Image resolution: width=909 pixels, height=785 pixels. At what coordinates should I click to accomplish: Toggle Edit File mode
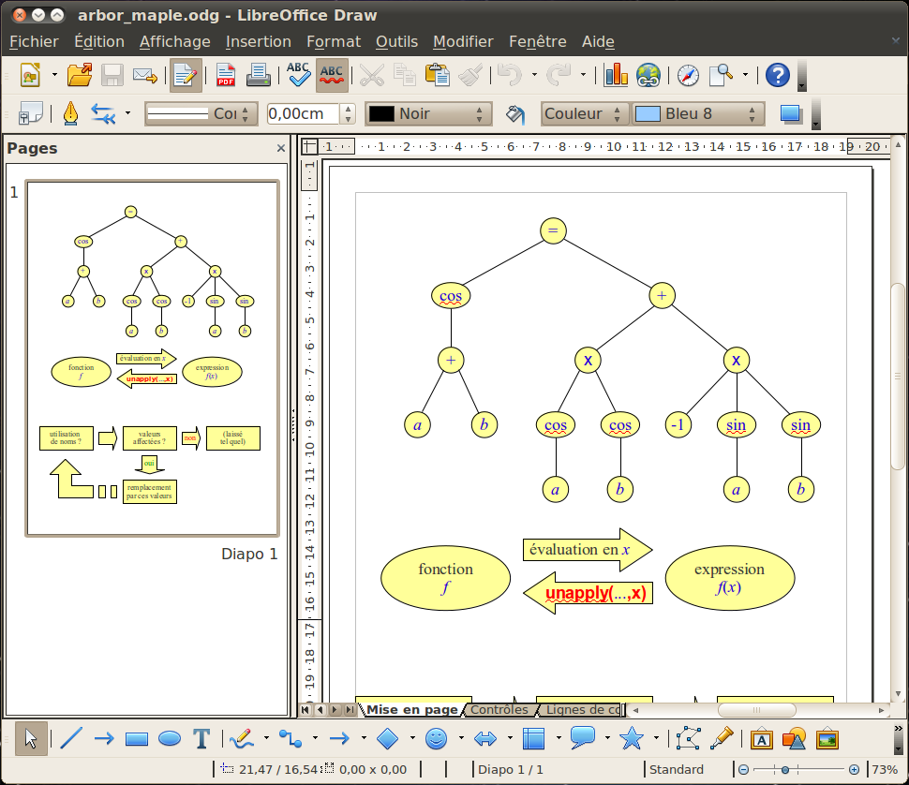point(185,75)
